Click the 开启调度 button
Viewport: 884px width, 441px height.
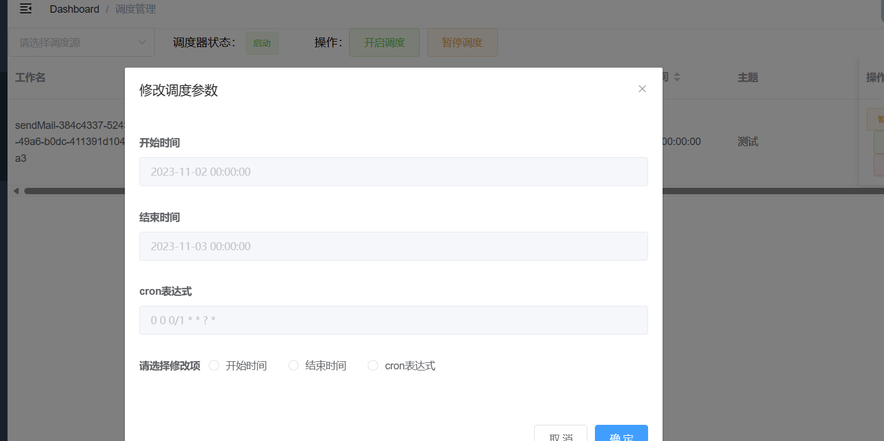(384, 42)
